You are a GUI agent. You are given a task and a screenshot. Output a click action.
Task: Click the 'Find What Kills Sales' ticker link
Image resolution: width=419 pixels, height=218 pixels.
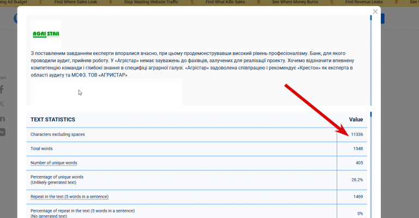[225, 2]
